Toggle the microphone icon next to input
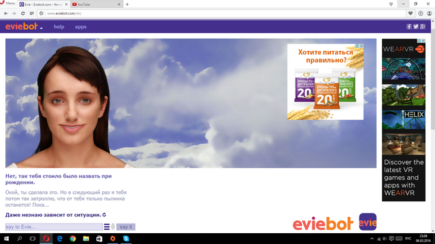 [x=113, y=227]
